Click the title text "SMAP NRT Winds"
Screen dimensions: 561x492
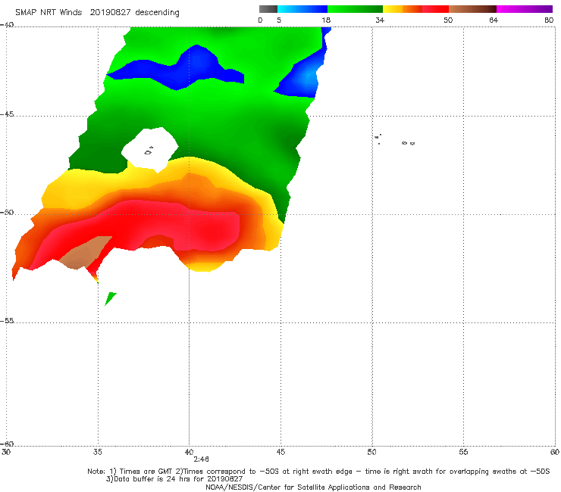pyautogui.click(x=49, y=12)
